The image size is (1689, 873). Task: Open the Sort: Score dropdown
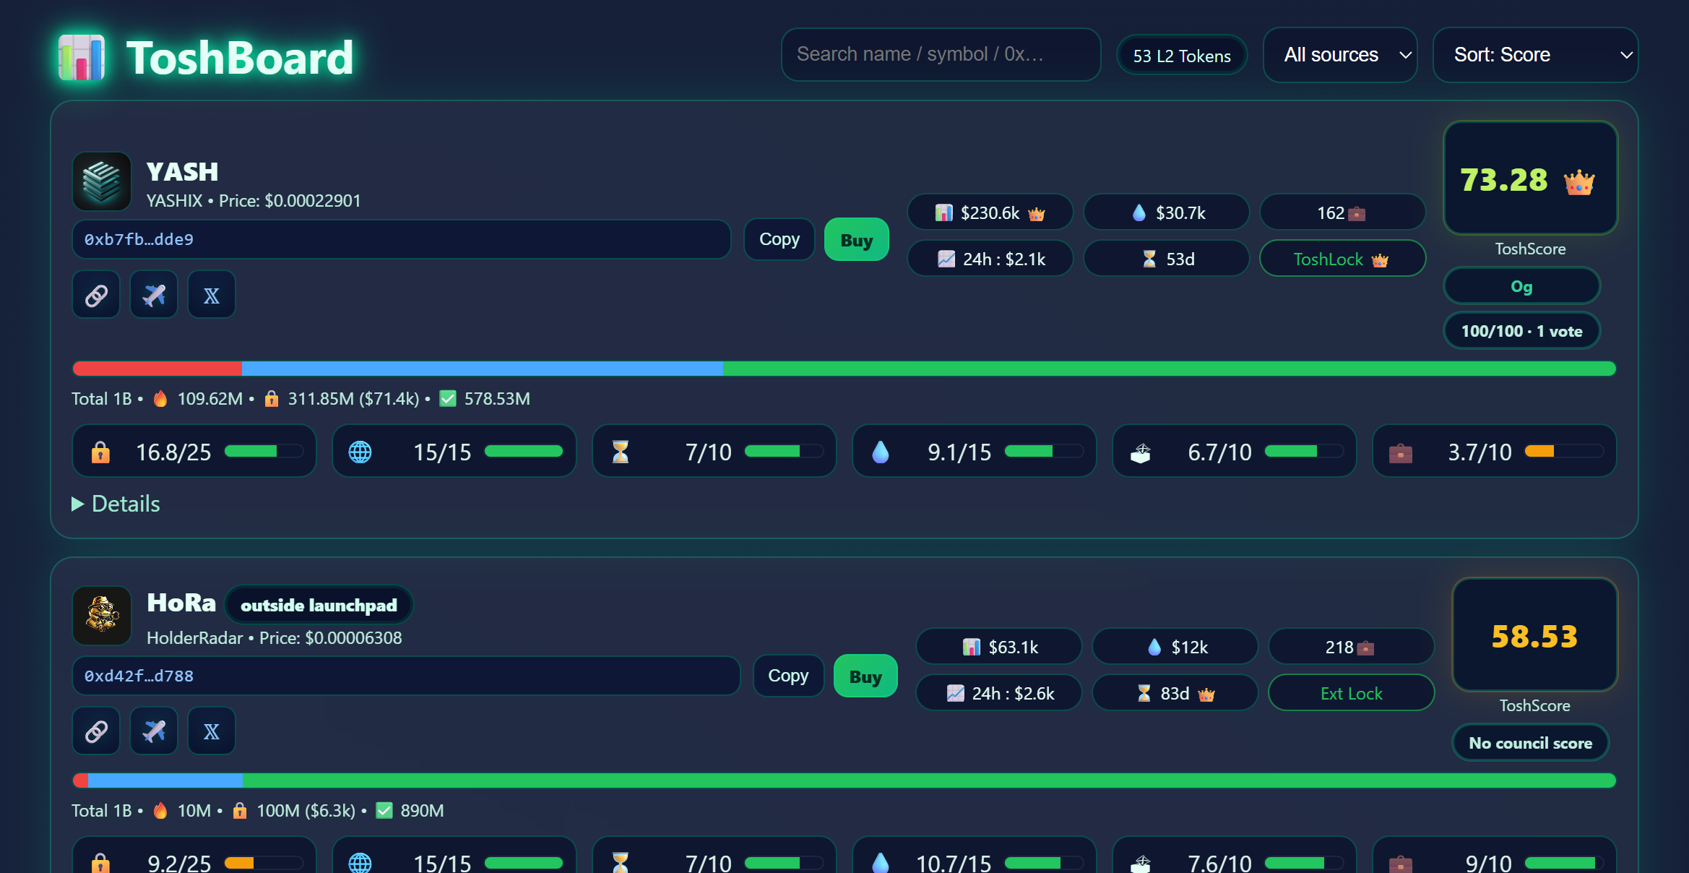1535,55
